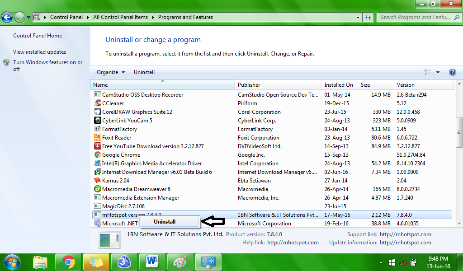This screenshot has width=463, height=271.
Task: Open the Windows Start orb
Action: point(12,262)
